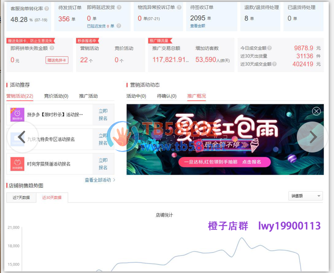Click the 赠送免拼卡 button
This screenshot has height=273, width=334.
(57, 61)
